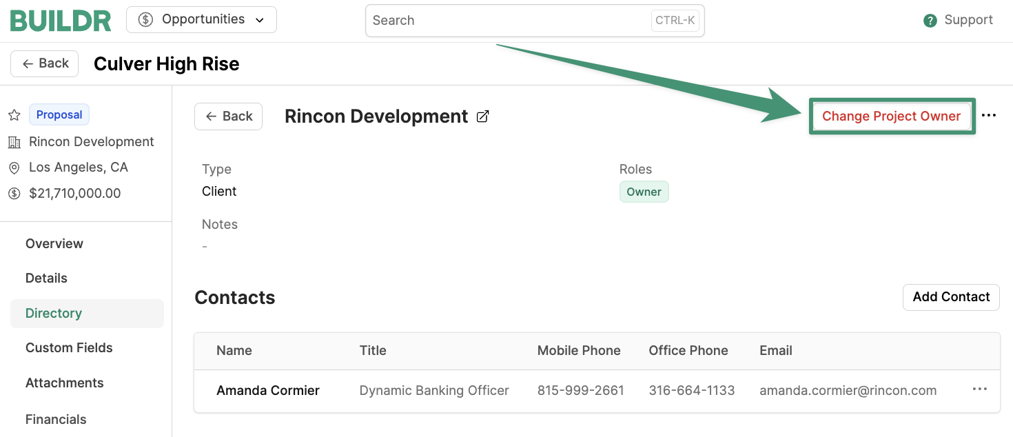Click the dollar icon in the Opportunities selector
The height and width of the screenshot is (437, 1013).
[x=145, y=20]
